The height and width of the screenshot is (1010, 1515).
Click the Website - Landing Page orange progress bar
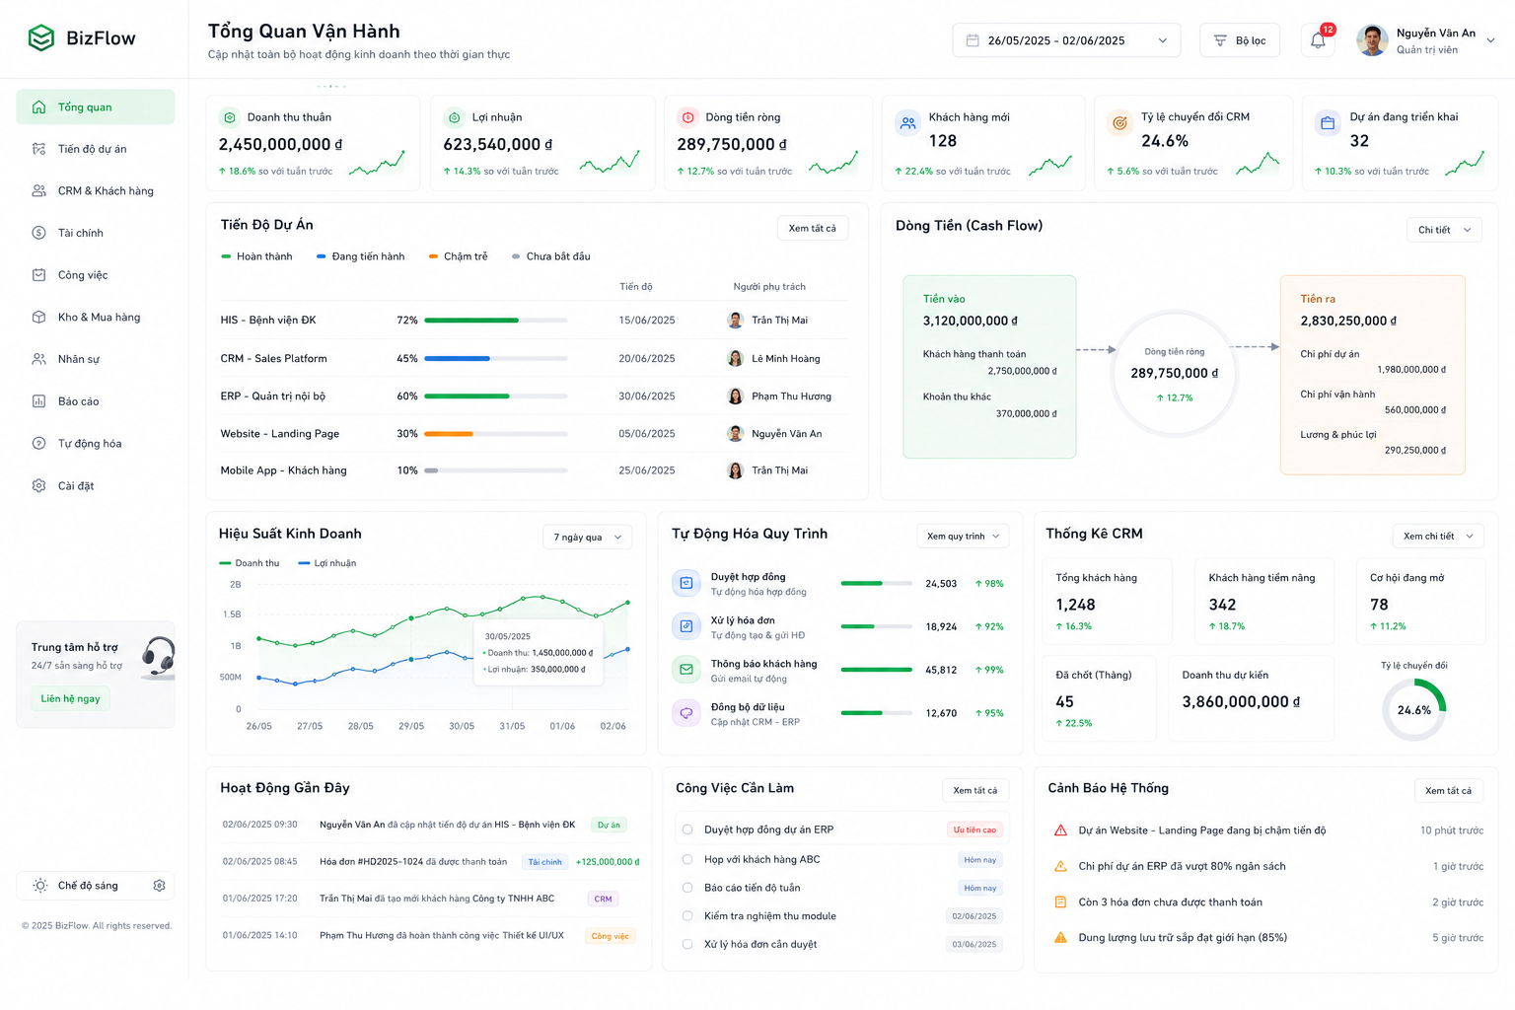click(x=496, y=434)
